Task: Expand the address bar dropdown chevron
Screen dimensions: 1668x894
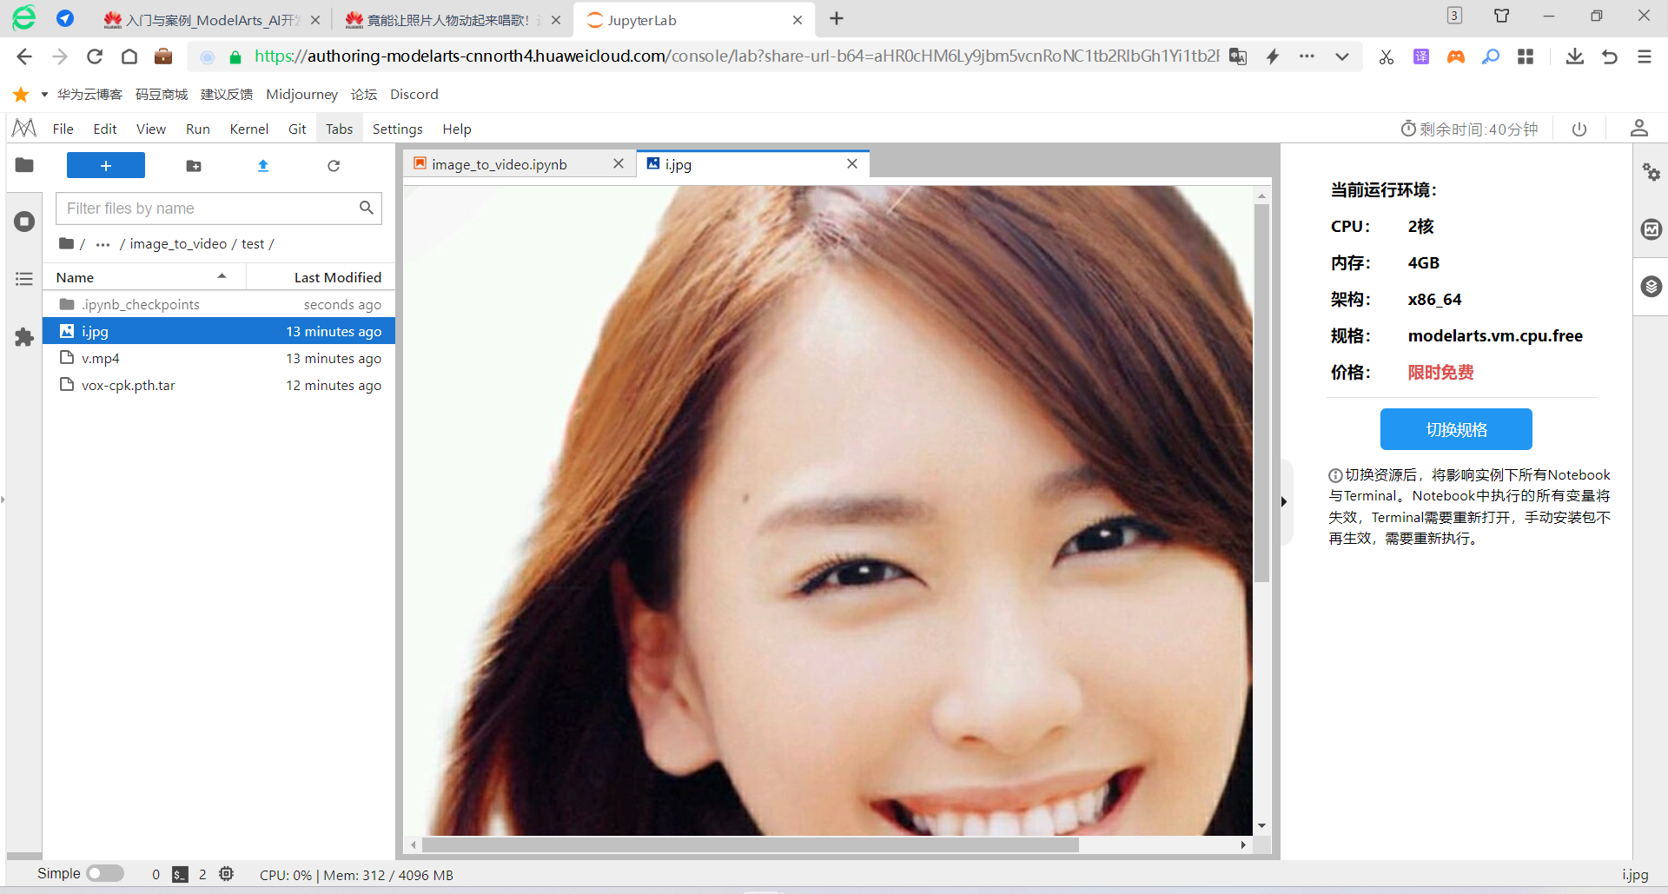Action: pyautogui.click(x=1342, y=56)
